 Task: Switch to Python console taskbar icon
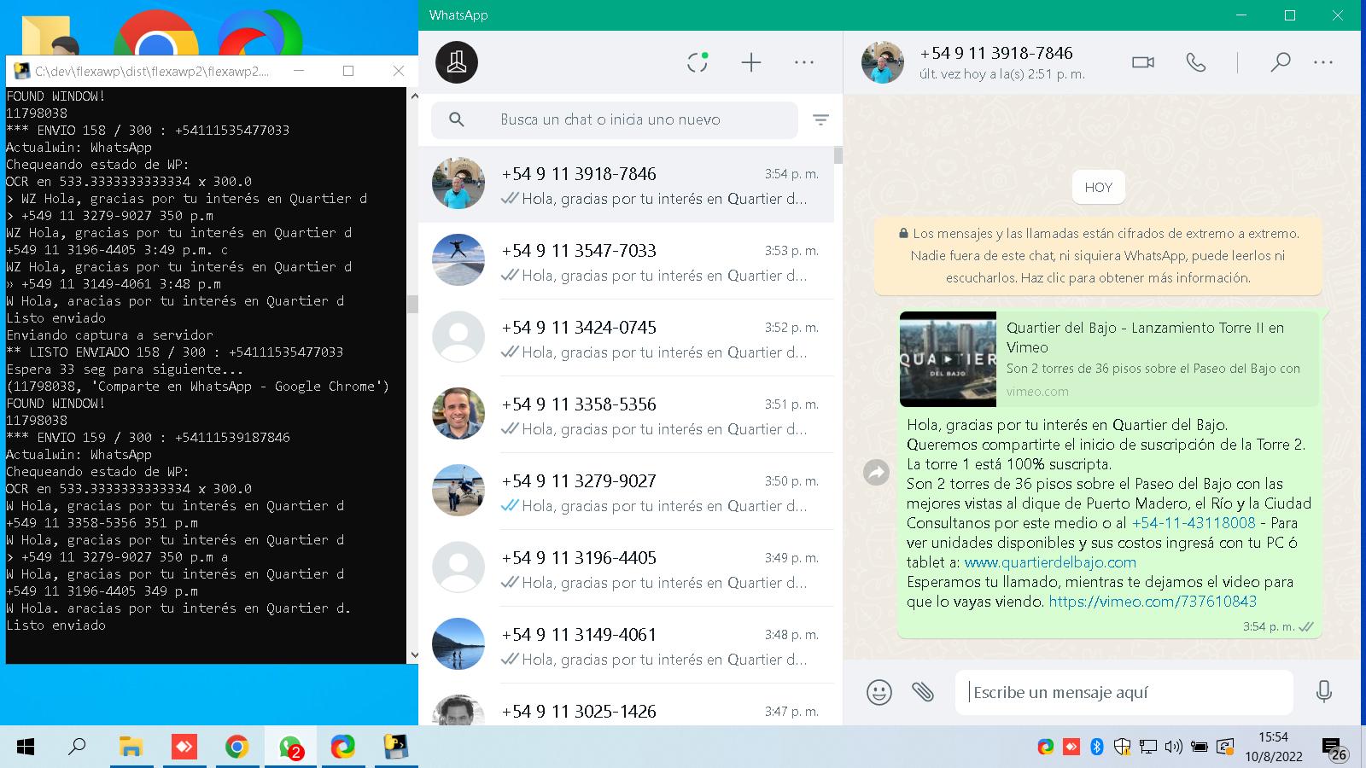click(395, 748)
